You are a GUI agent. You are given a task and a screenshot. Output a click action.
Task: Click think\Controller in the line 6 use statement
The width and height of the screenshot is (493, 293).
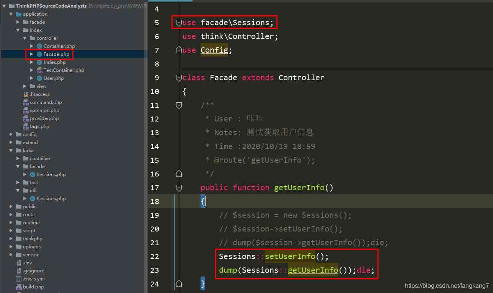pyautogui.click(x=237, y=36)
